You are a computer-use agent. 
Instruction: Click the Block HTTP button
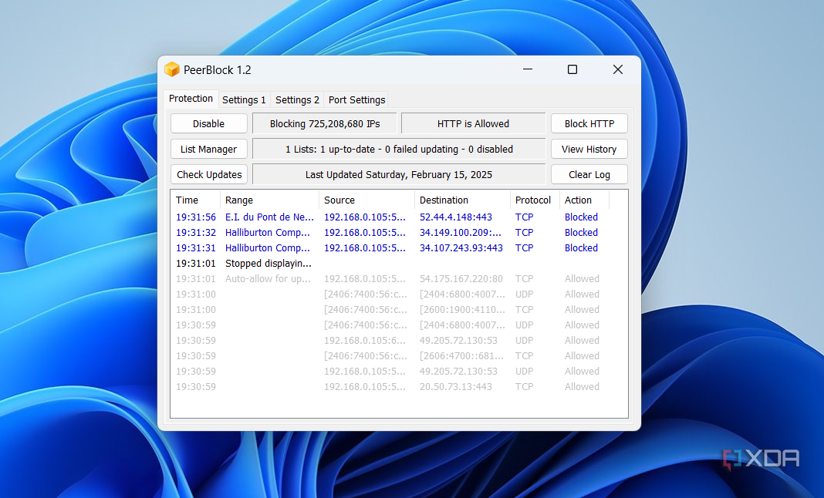click(x=589, y=123)
